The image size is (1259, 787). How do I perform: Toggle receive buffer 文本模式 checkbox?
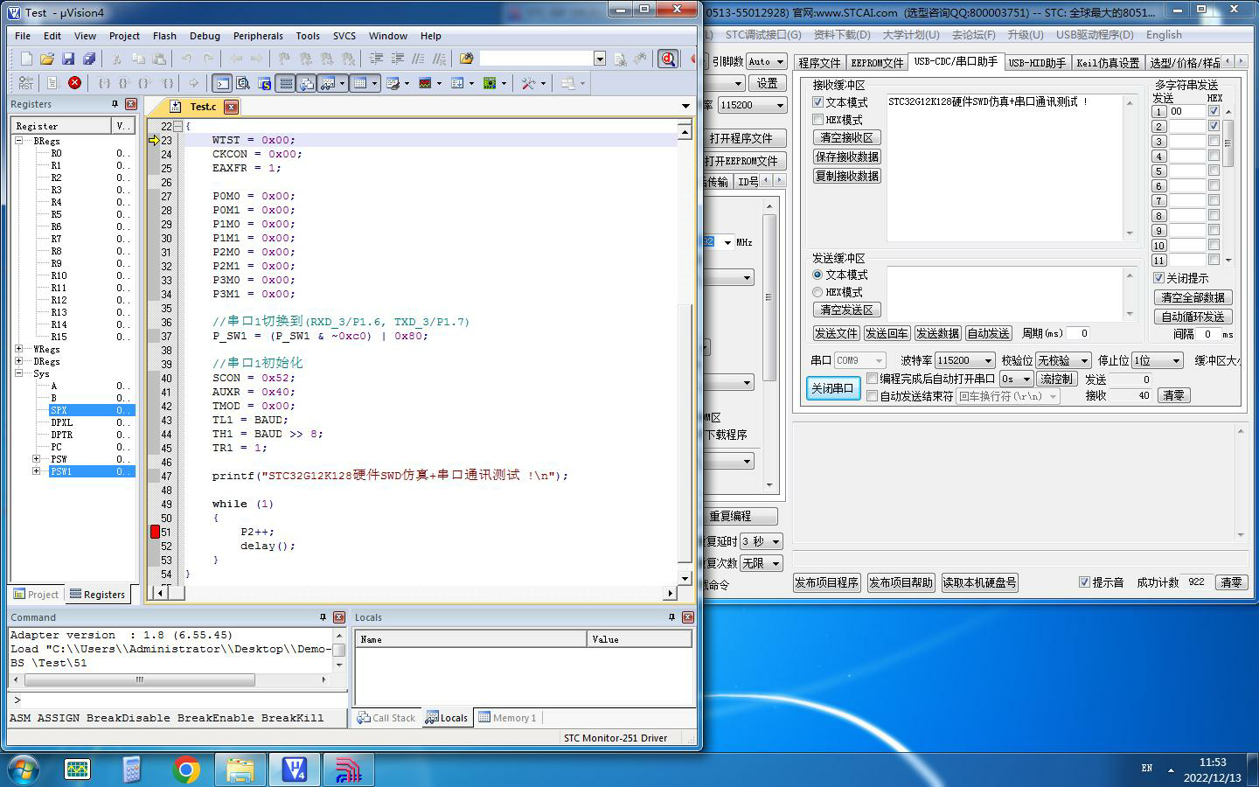pyautogui.click(x=818, y=102)
